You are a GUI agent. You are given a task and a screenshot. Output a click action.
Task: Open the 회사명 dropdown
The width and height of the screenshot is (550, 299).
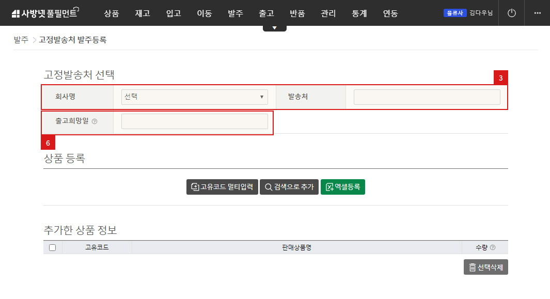tap(194, 97)
